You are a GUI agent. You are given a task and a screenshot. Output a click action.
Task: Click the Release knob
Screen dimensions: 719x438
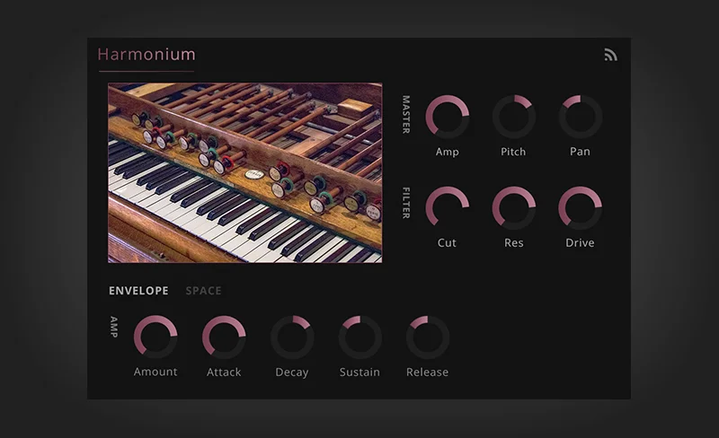(428, 337)
